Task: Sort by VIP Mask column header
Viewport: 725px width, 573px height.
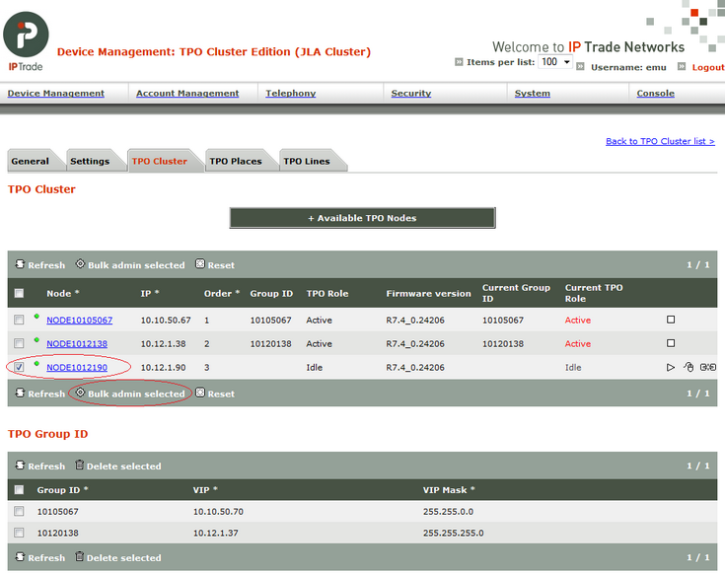Action: [449, 490]
